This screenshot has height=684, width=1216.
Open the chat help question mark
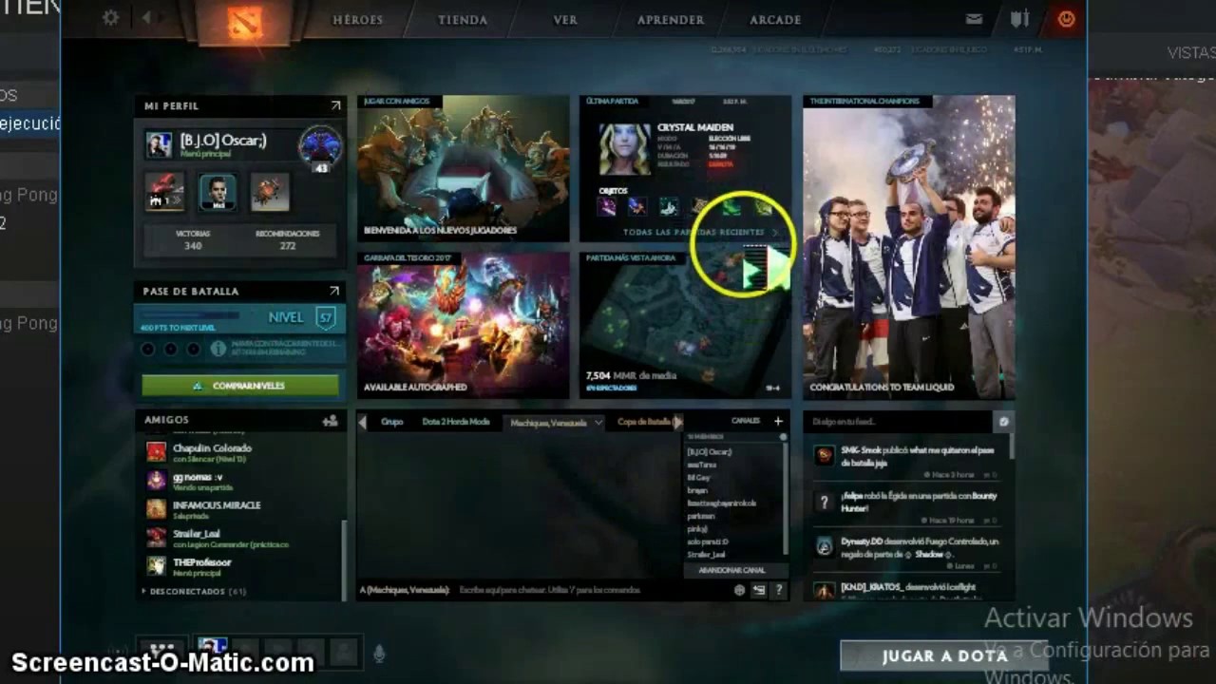point(779,590)
